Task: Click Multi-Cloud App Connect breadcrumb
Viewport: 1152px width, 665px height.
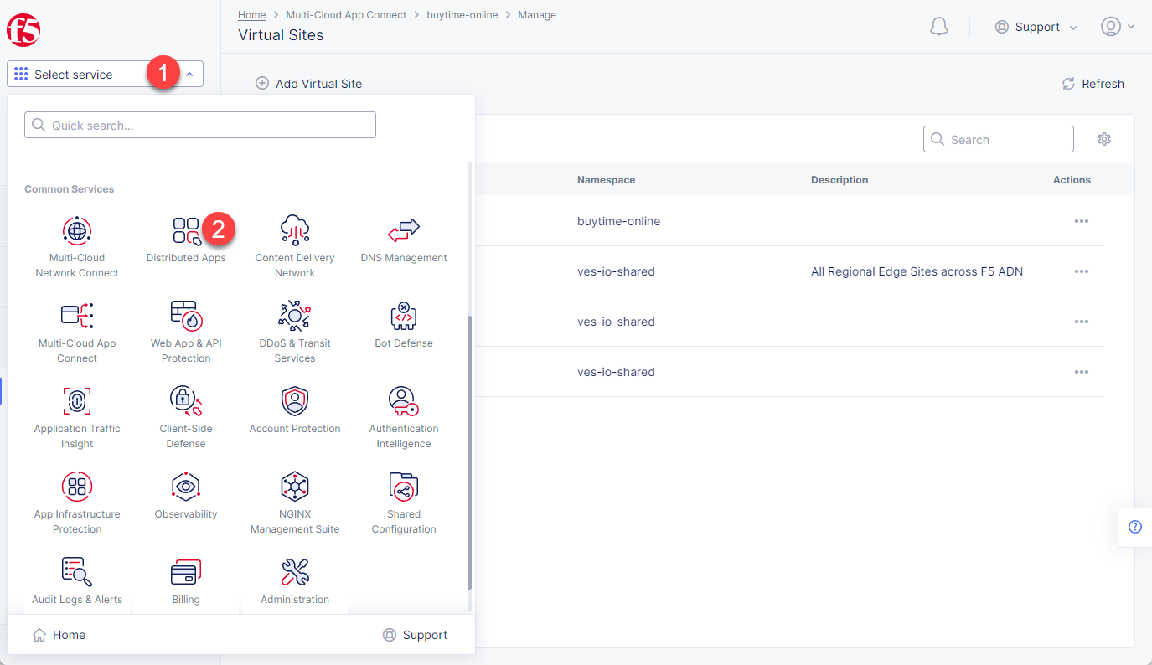Action: [346, 15]
